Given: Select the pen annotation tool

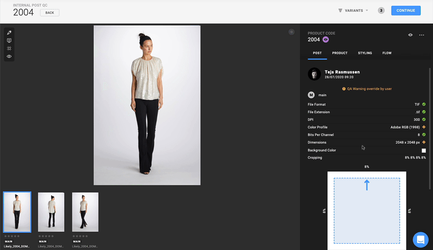Looking at the screenshot, I should 9,32.
